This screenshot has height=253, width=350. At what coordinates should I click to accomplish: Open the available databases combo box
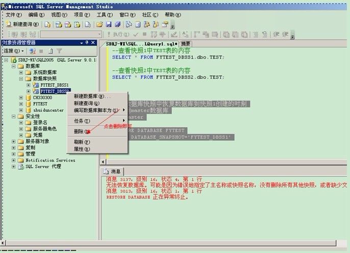point(71,34)
